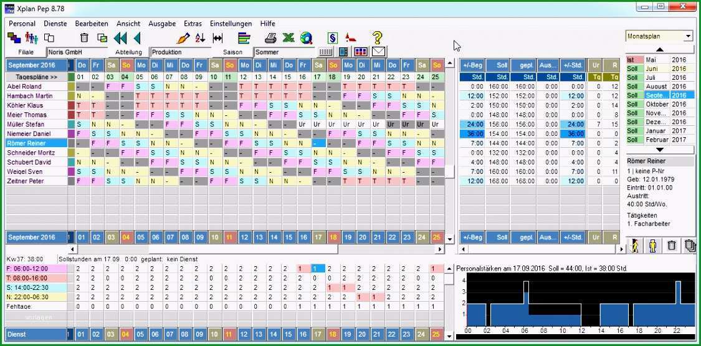Click shift row S: 14:00-22:30
Viewport: 701px width, 346px height.
(x=36, y=287)
